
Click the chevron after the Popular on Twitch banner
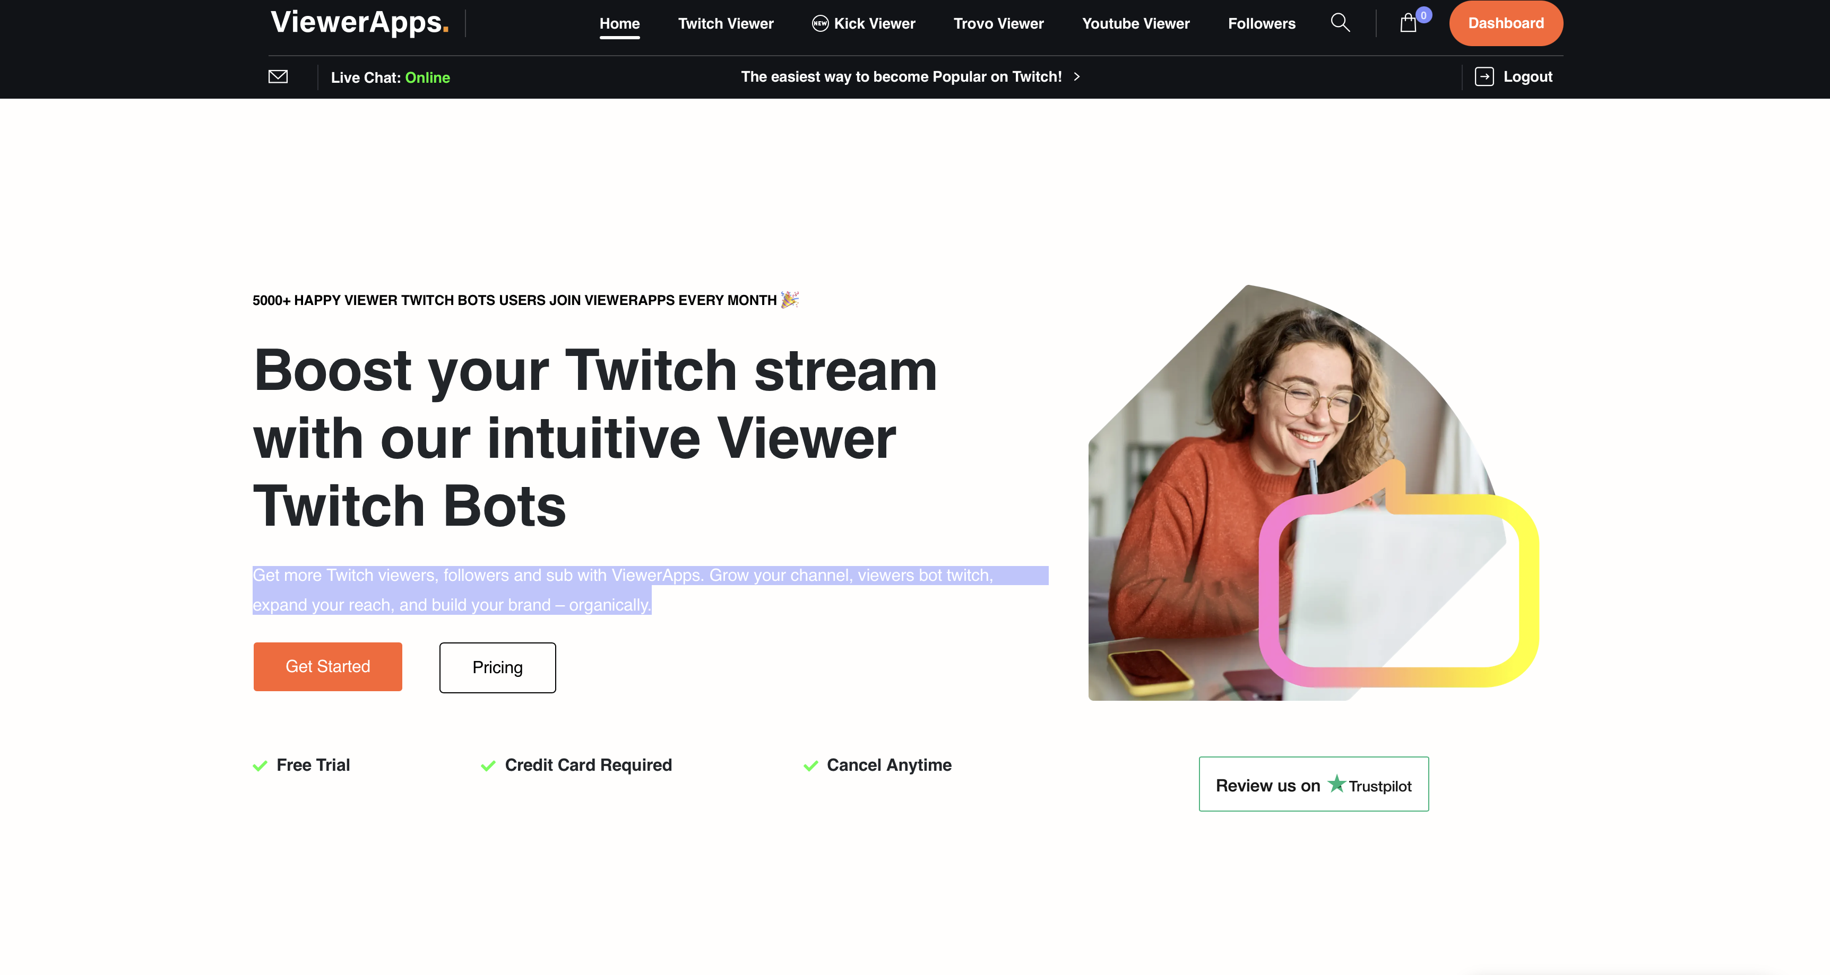(1077, 77)
